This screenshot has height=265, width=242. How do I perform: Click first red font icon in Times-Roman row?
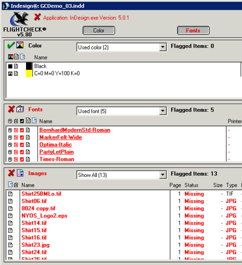point(16,159)
